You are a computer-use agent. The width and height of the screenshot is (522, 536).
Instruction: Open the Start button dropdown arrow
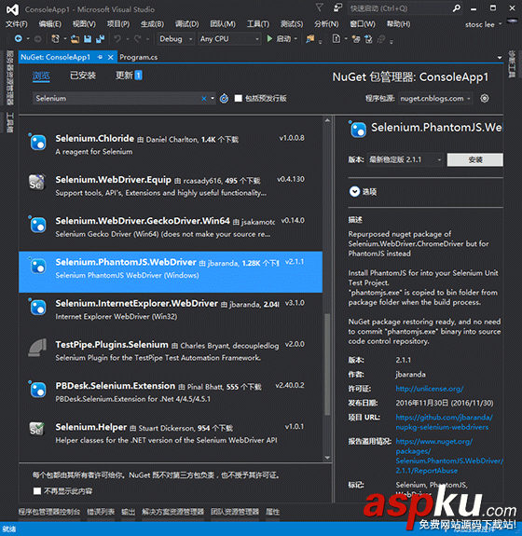tap(295, 39)
